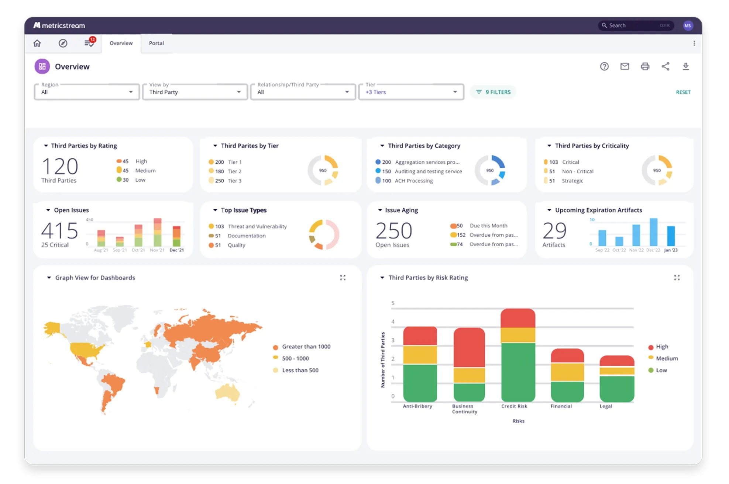Print the Overview dashboard
729x484 pixels.
coord(645,66)
